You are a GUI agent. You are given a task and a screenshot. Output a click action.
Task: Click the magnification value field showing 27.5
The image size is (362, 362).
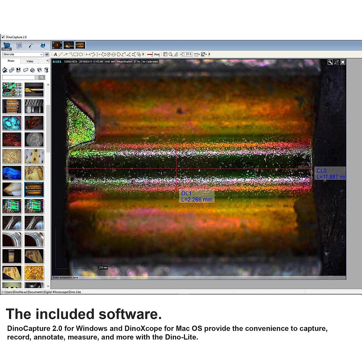pyautogui.click(x=188, y=55)
